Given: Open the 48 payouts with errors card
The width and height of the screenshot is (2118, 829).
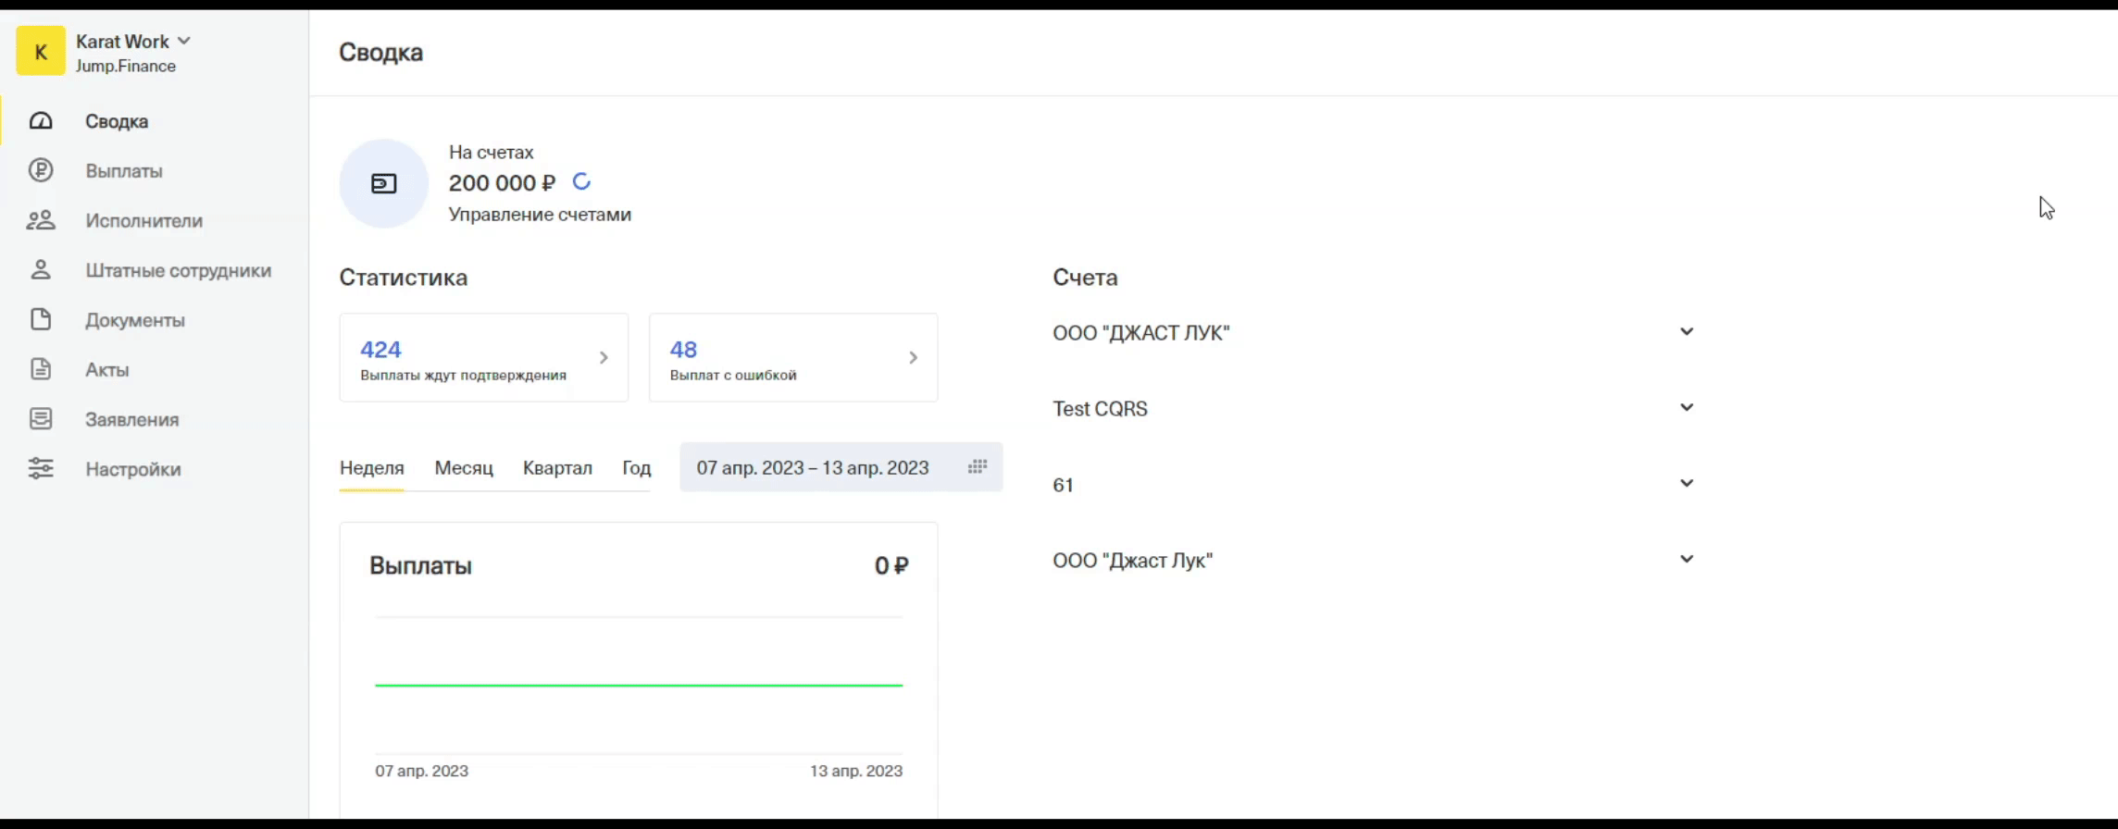Looking at the screenshot, I should (x=792, y=358).
